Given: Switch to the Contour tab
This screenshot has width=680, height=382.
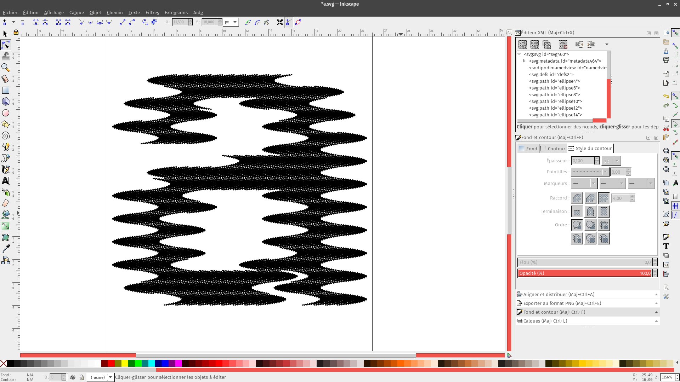Looking at the screenshot, I should coord(553,149).
